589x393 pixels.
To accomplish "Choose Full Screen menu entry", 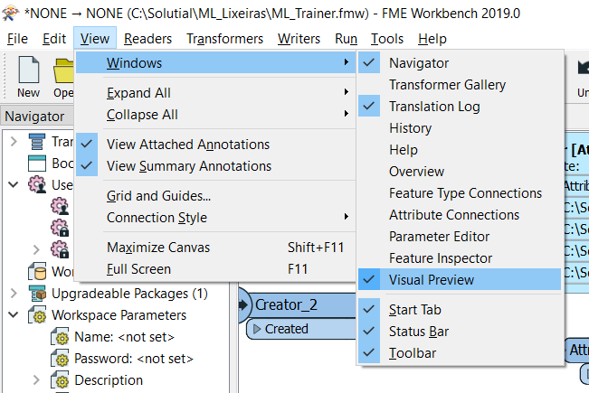I will [215, 269].
